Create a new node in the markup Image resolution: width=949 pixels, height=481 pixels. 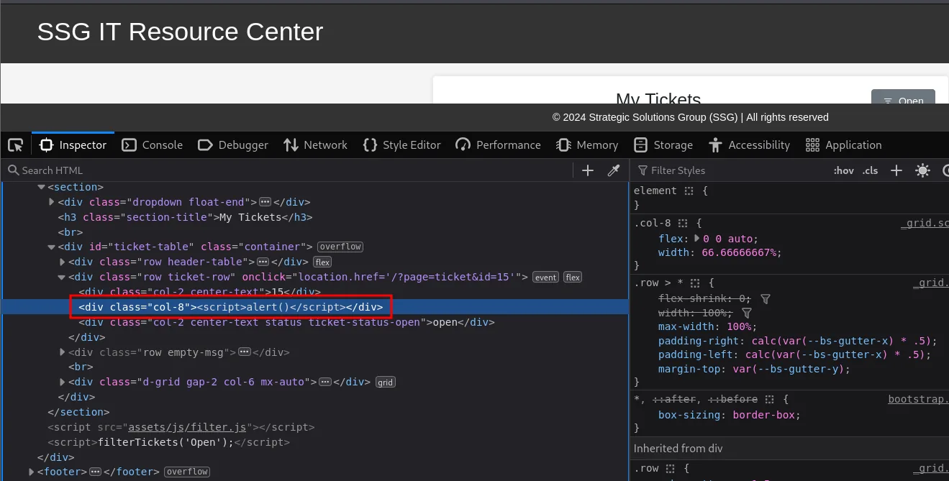point(588,170)
